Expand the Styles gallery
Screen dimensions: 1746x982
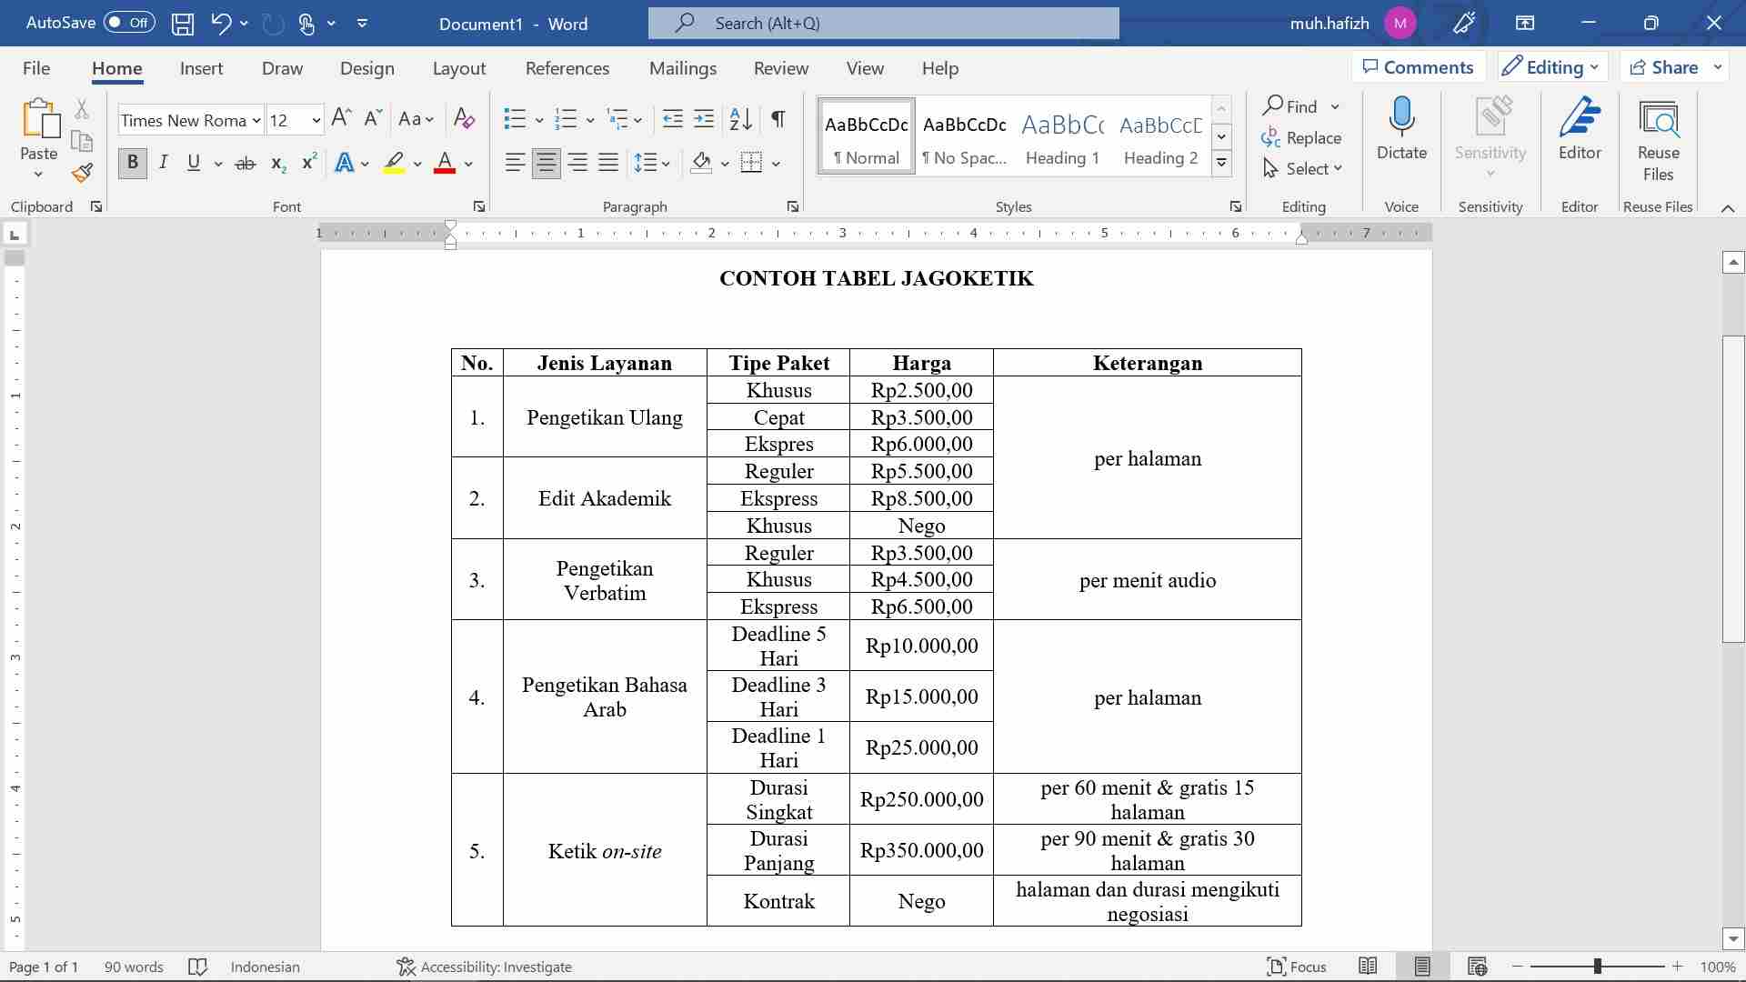(x=1221, y=164)
